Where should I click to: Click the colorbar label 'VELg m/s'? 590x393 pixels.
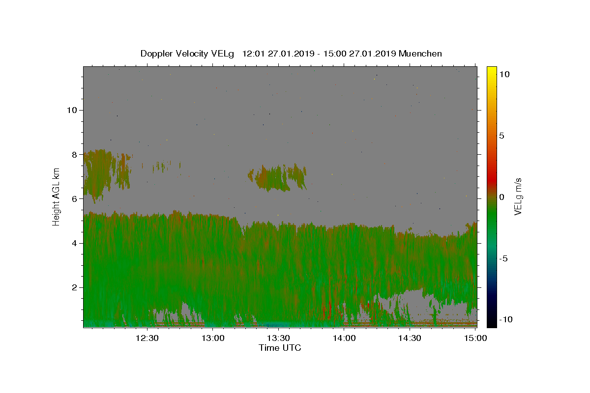pyautogui.click(x=518, y=197)
